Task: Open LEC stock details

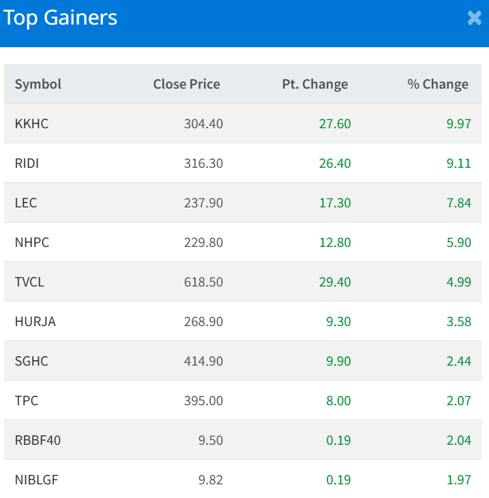Action: point(26,203)
